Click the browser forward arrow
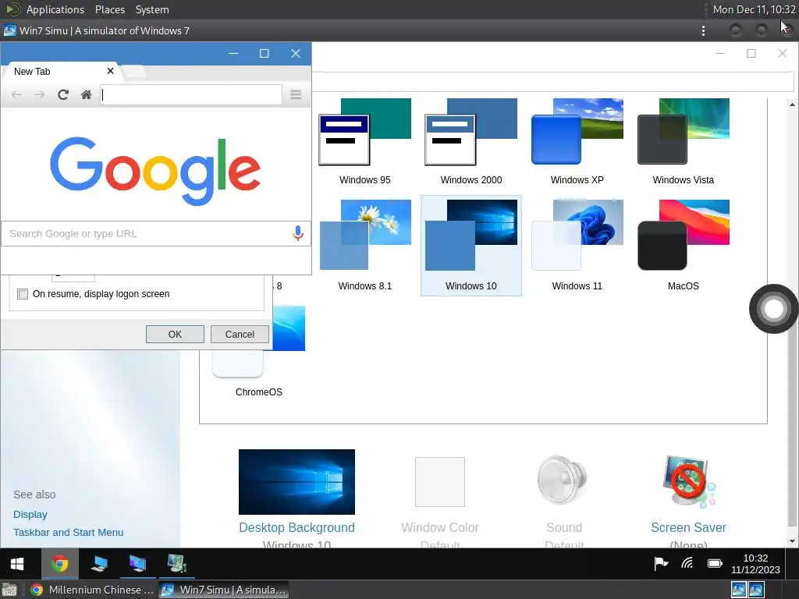The width and height of the screenshot is (799, 599). tap(39, 94)
